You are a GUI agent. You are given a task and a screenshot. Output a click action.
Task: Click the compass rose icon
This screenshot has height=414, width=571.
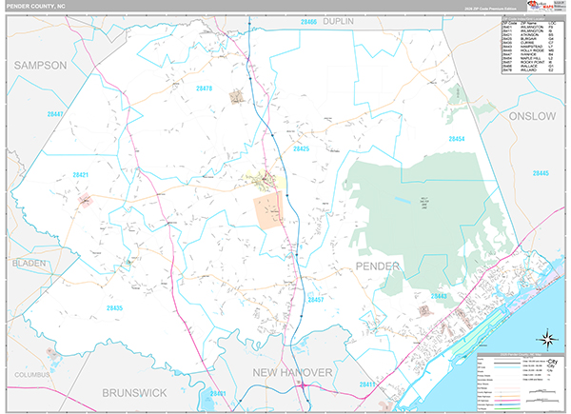tap(546, 338)
